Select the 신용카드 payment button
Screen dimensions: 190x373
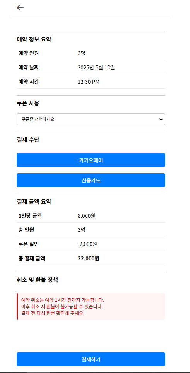91,180
